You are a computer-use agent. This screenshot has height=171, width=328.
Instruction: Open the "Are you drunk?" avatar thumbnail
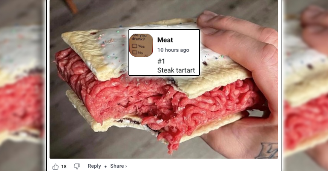tap(141, 45)
